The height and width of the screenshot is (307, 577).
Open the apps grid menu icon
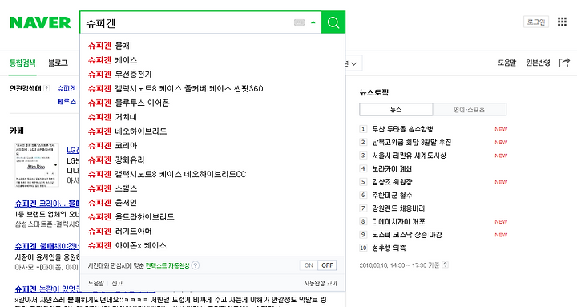[562, 22]
